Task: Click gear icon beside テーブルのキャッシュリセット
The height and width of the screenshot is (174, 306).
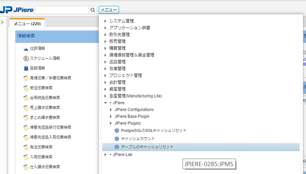Action: coord(117,147)
